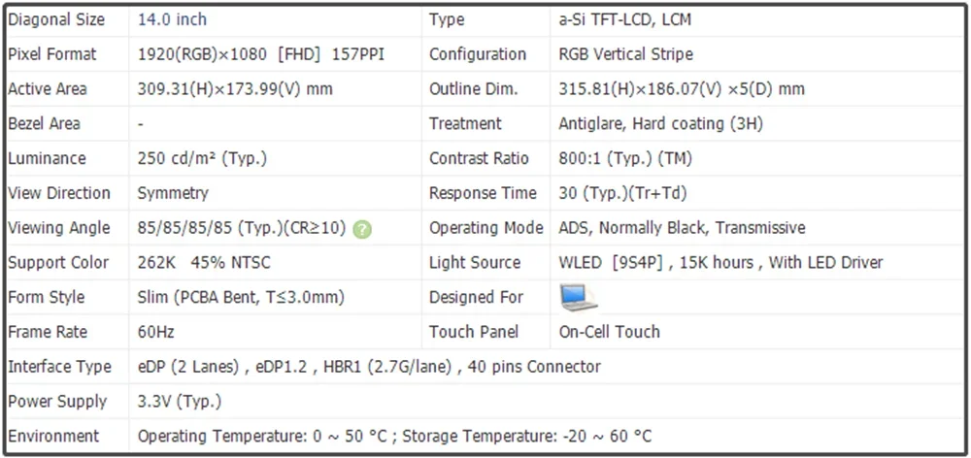This screenshot has height=458, width=971.
Task: Select the WLED light source value
Action: tap(720, 263)
